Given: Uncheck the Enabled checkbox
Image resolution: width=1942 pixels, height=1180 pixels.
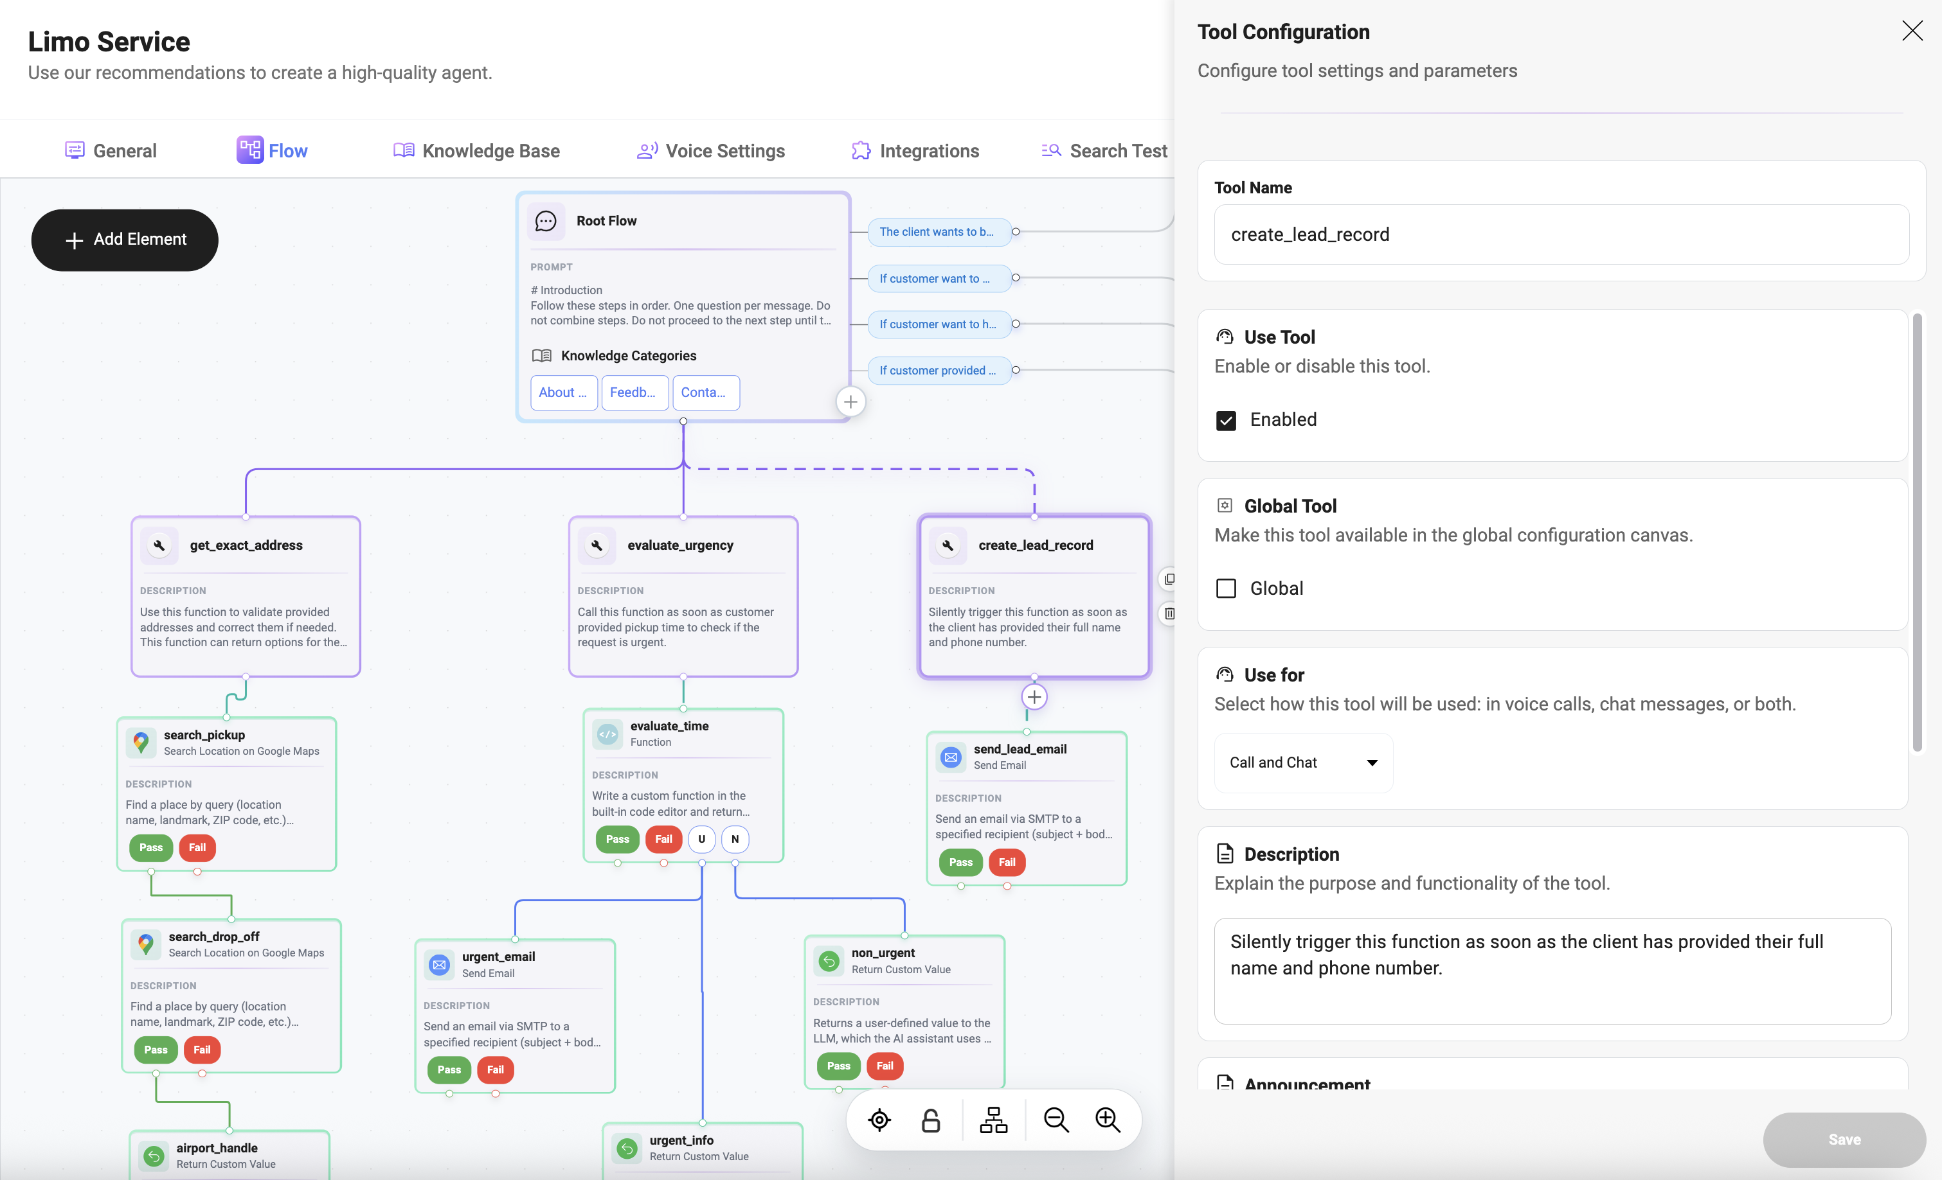Looking at the screenshot, I should coord(1226,420).
